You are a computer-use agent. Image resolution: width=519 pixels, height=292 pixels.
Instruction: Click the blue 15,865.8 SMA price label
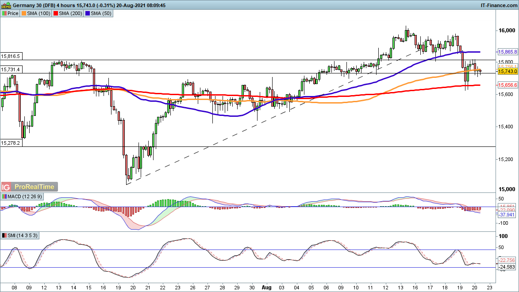(x=507, y=51)
